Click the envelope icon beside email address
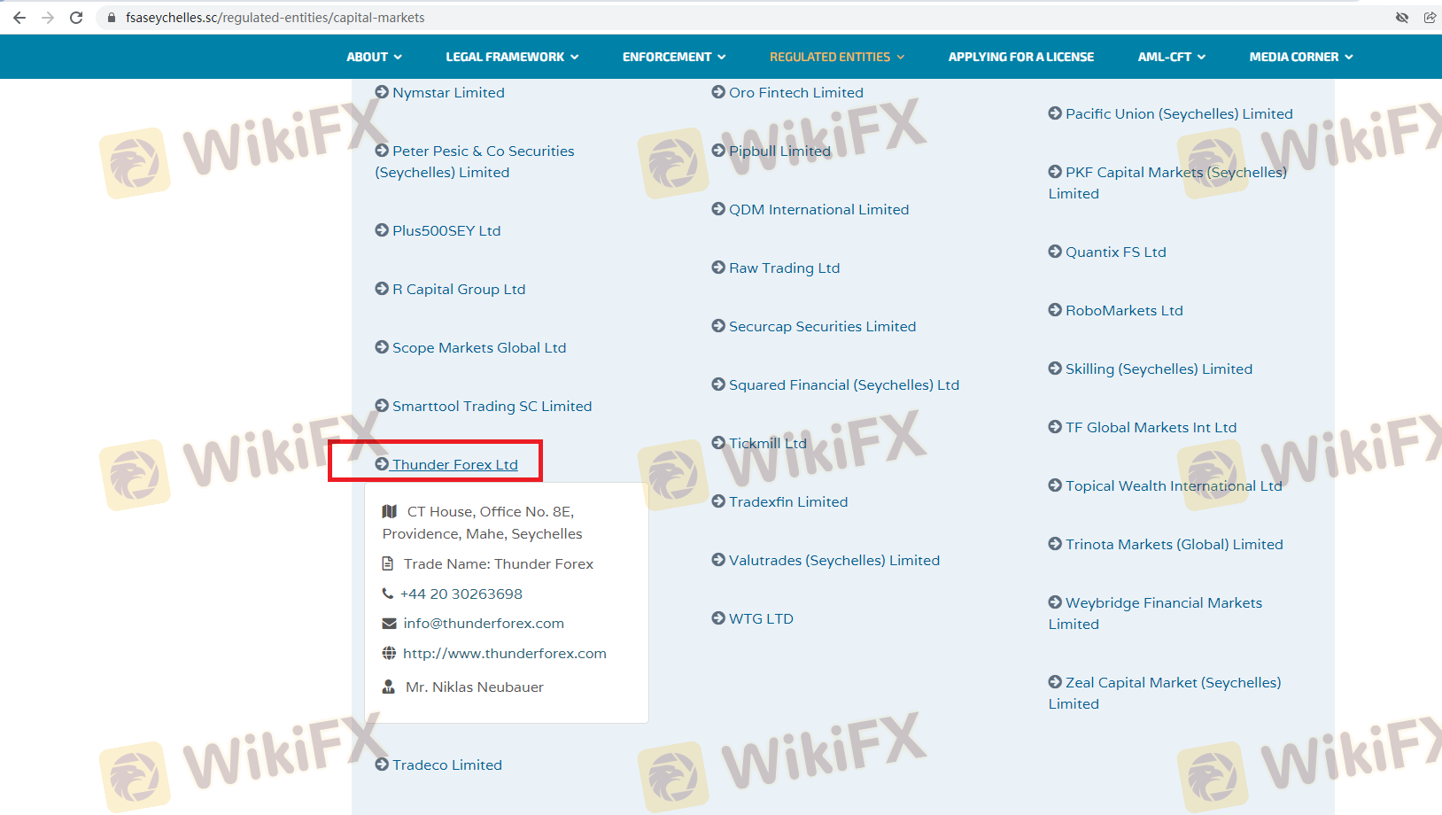 tap(389, 624)
